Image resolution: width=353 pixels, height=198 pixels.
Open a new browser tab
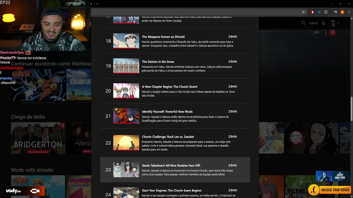97,4
